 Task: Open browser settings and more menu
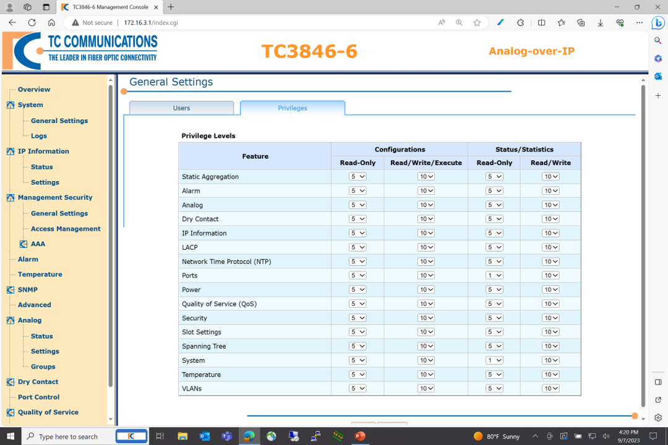pos(640,23)
